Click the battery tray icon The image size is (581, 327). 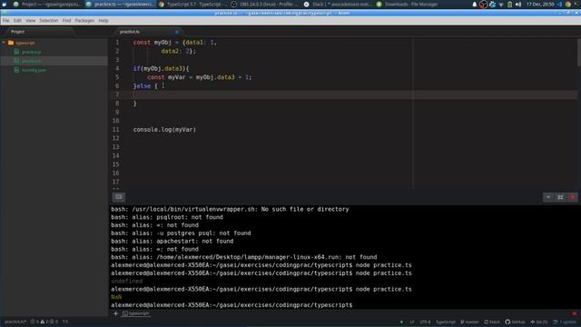click(510, 5)
